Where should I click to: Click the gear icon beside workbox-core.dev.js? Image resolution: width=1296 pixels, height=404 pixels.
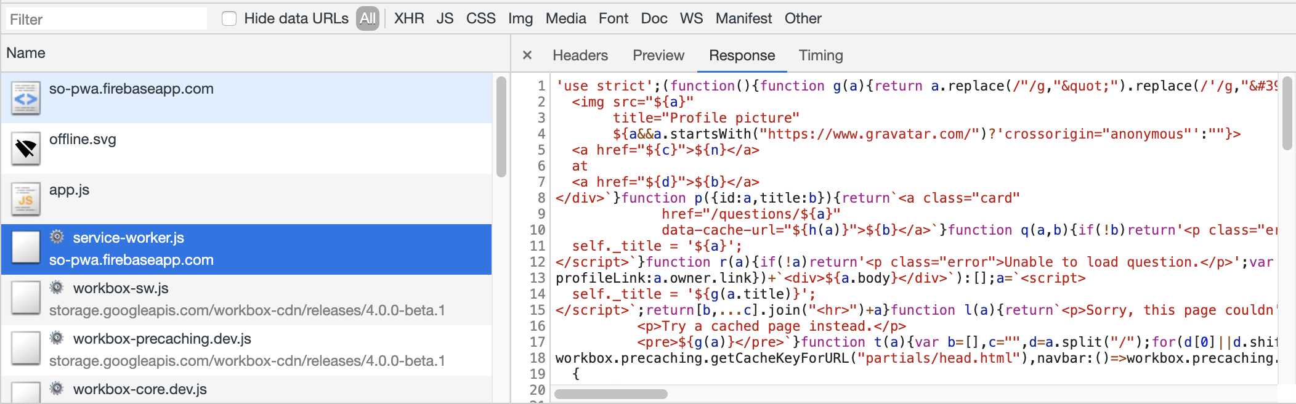tap(57, 389)
